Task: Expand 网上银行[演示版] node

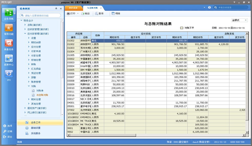Action: point(25,112)
